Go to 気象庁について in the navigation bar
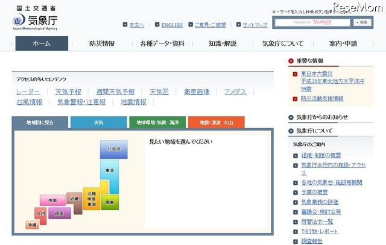The image size is (386, 245). pos(282,43)
